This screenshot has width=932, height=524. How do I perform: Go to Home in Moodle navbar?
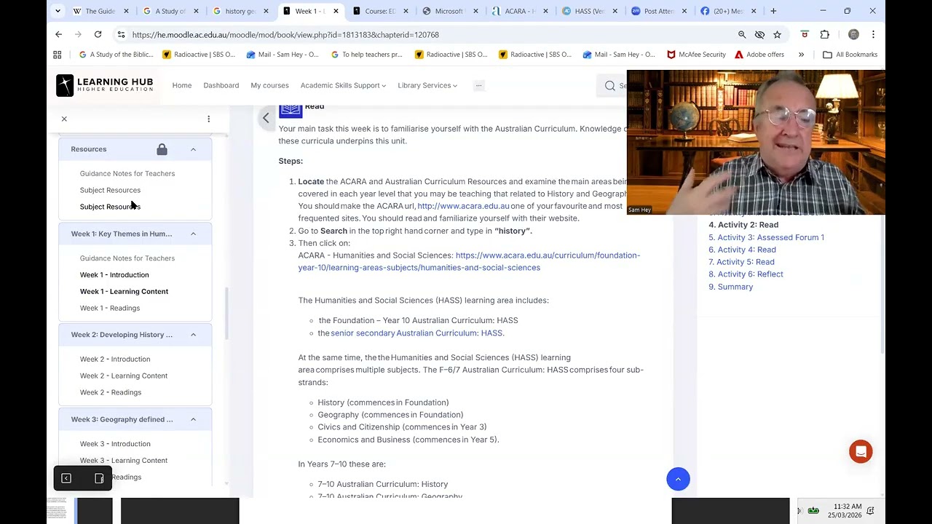coord(182,86)
